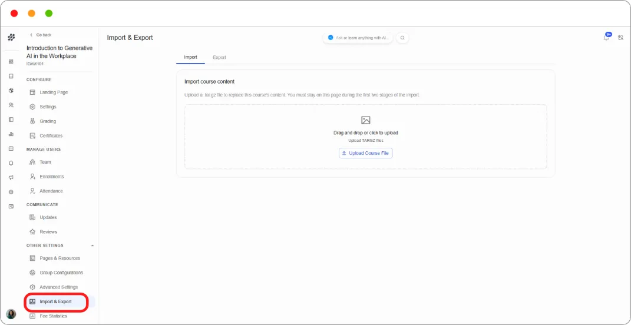The width and height of the screenshot is (631, 325).
Task: Click the Team people icon
Action: point(32,162)
